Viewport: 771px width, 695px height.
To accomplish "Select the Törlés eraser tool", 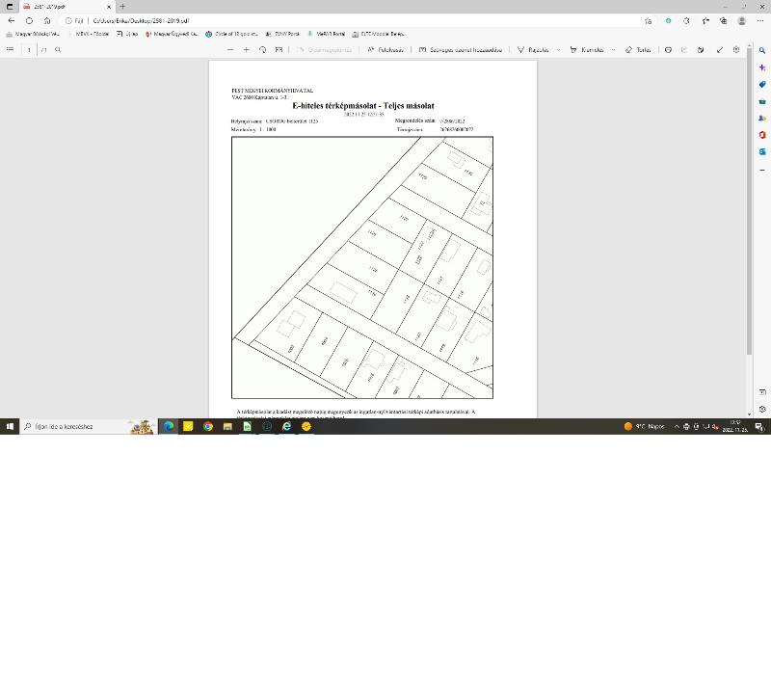I will point(638,50).
